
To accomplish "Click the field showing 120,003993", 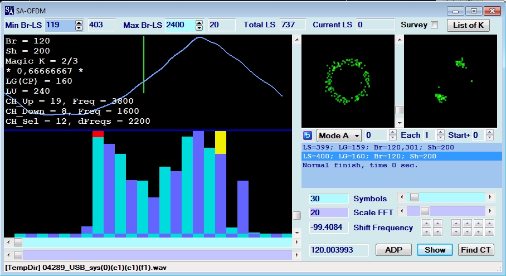I will coord(339,250).
